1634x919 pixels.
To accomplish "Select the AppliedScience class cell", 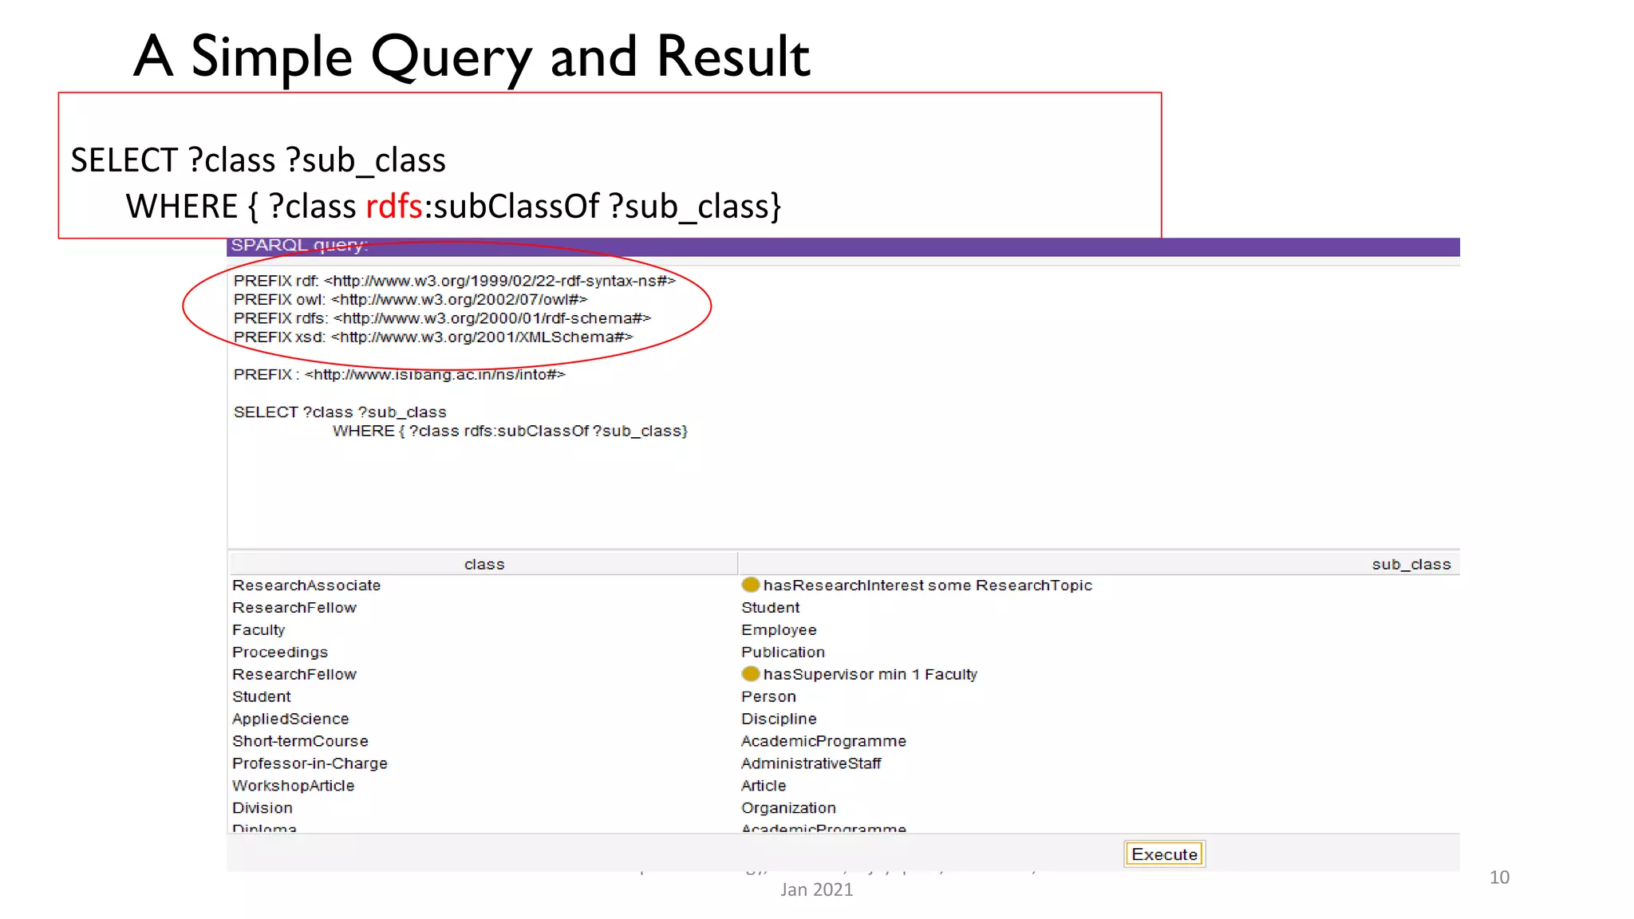I will point(290,720).
